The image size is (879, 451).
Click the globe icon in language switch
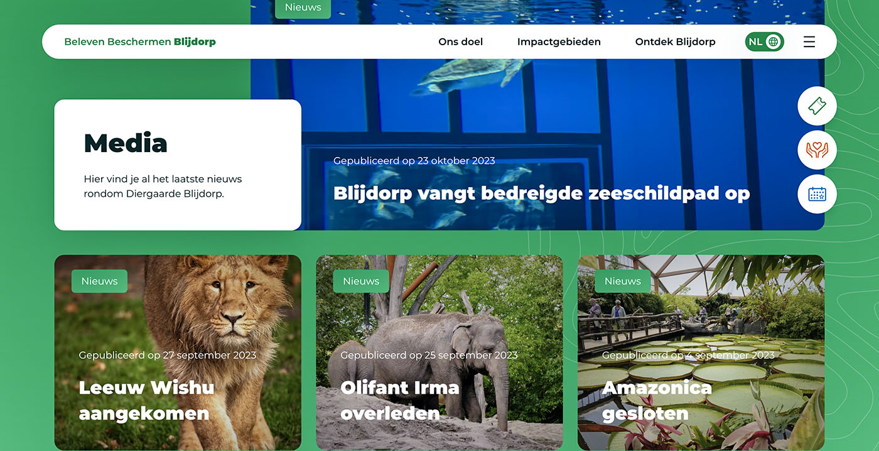[774, 42]
